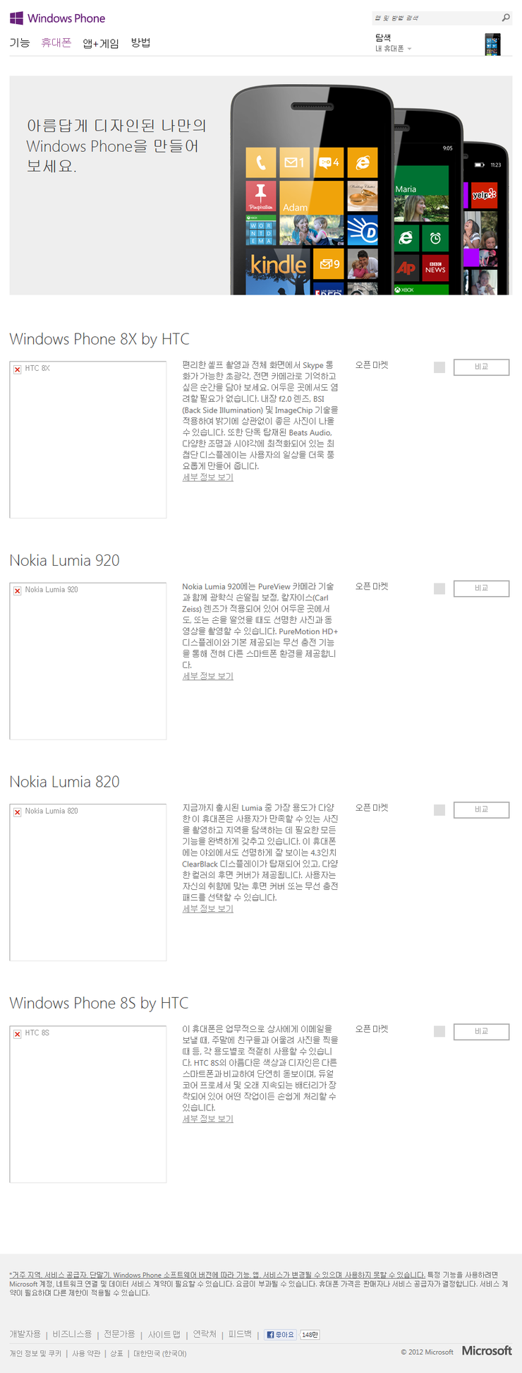Click the Windows Phone logo

[x=57, y=18]
